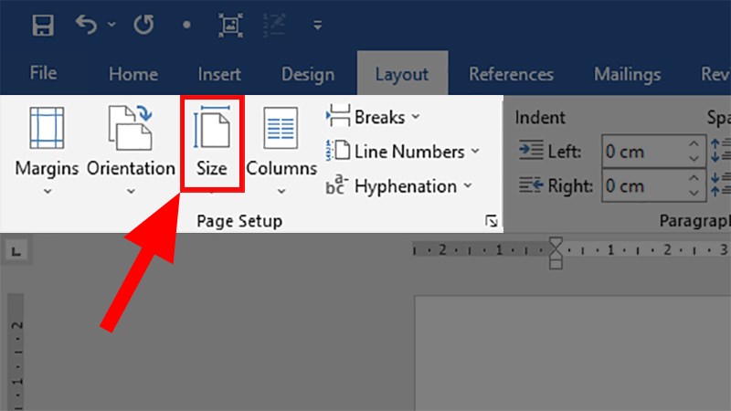This screenshot has width=731, height=411.
Task: Open Customize Quick Access Toolbar dropdown
Action: (317, 26)
